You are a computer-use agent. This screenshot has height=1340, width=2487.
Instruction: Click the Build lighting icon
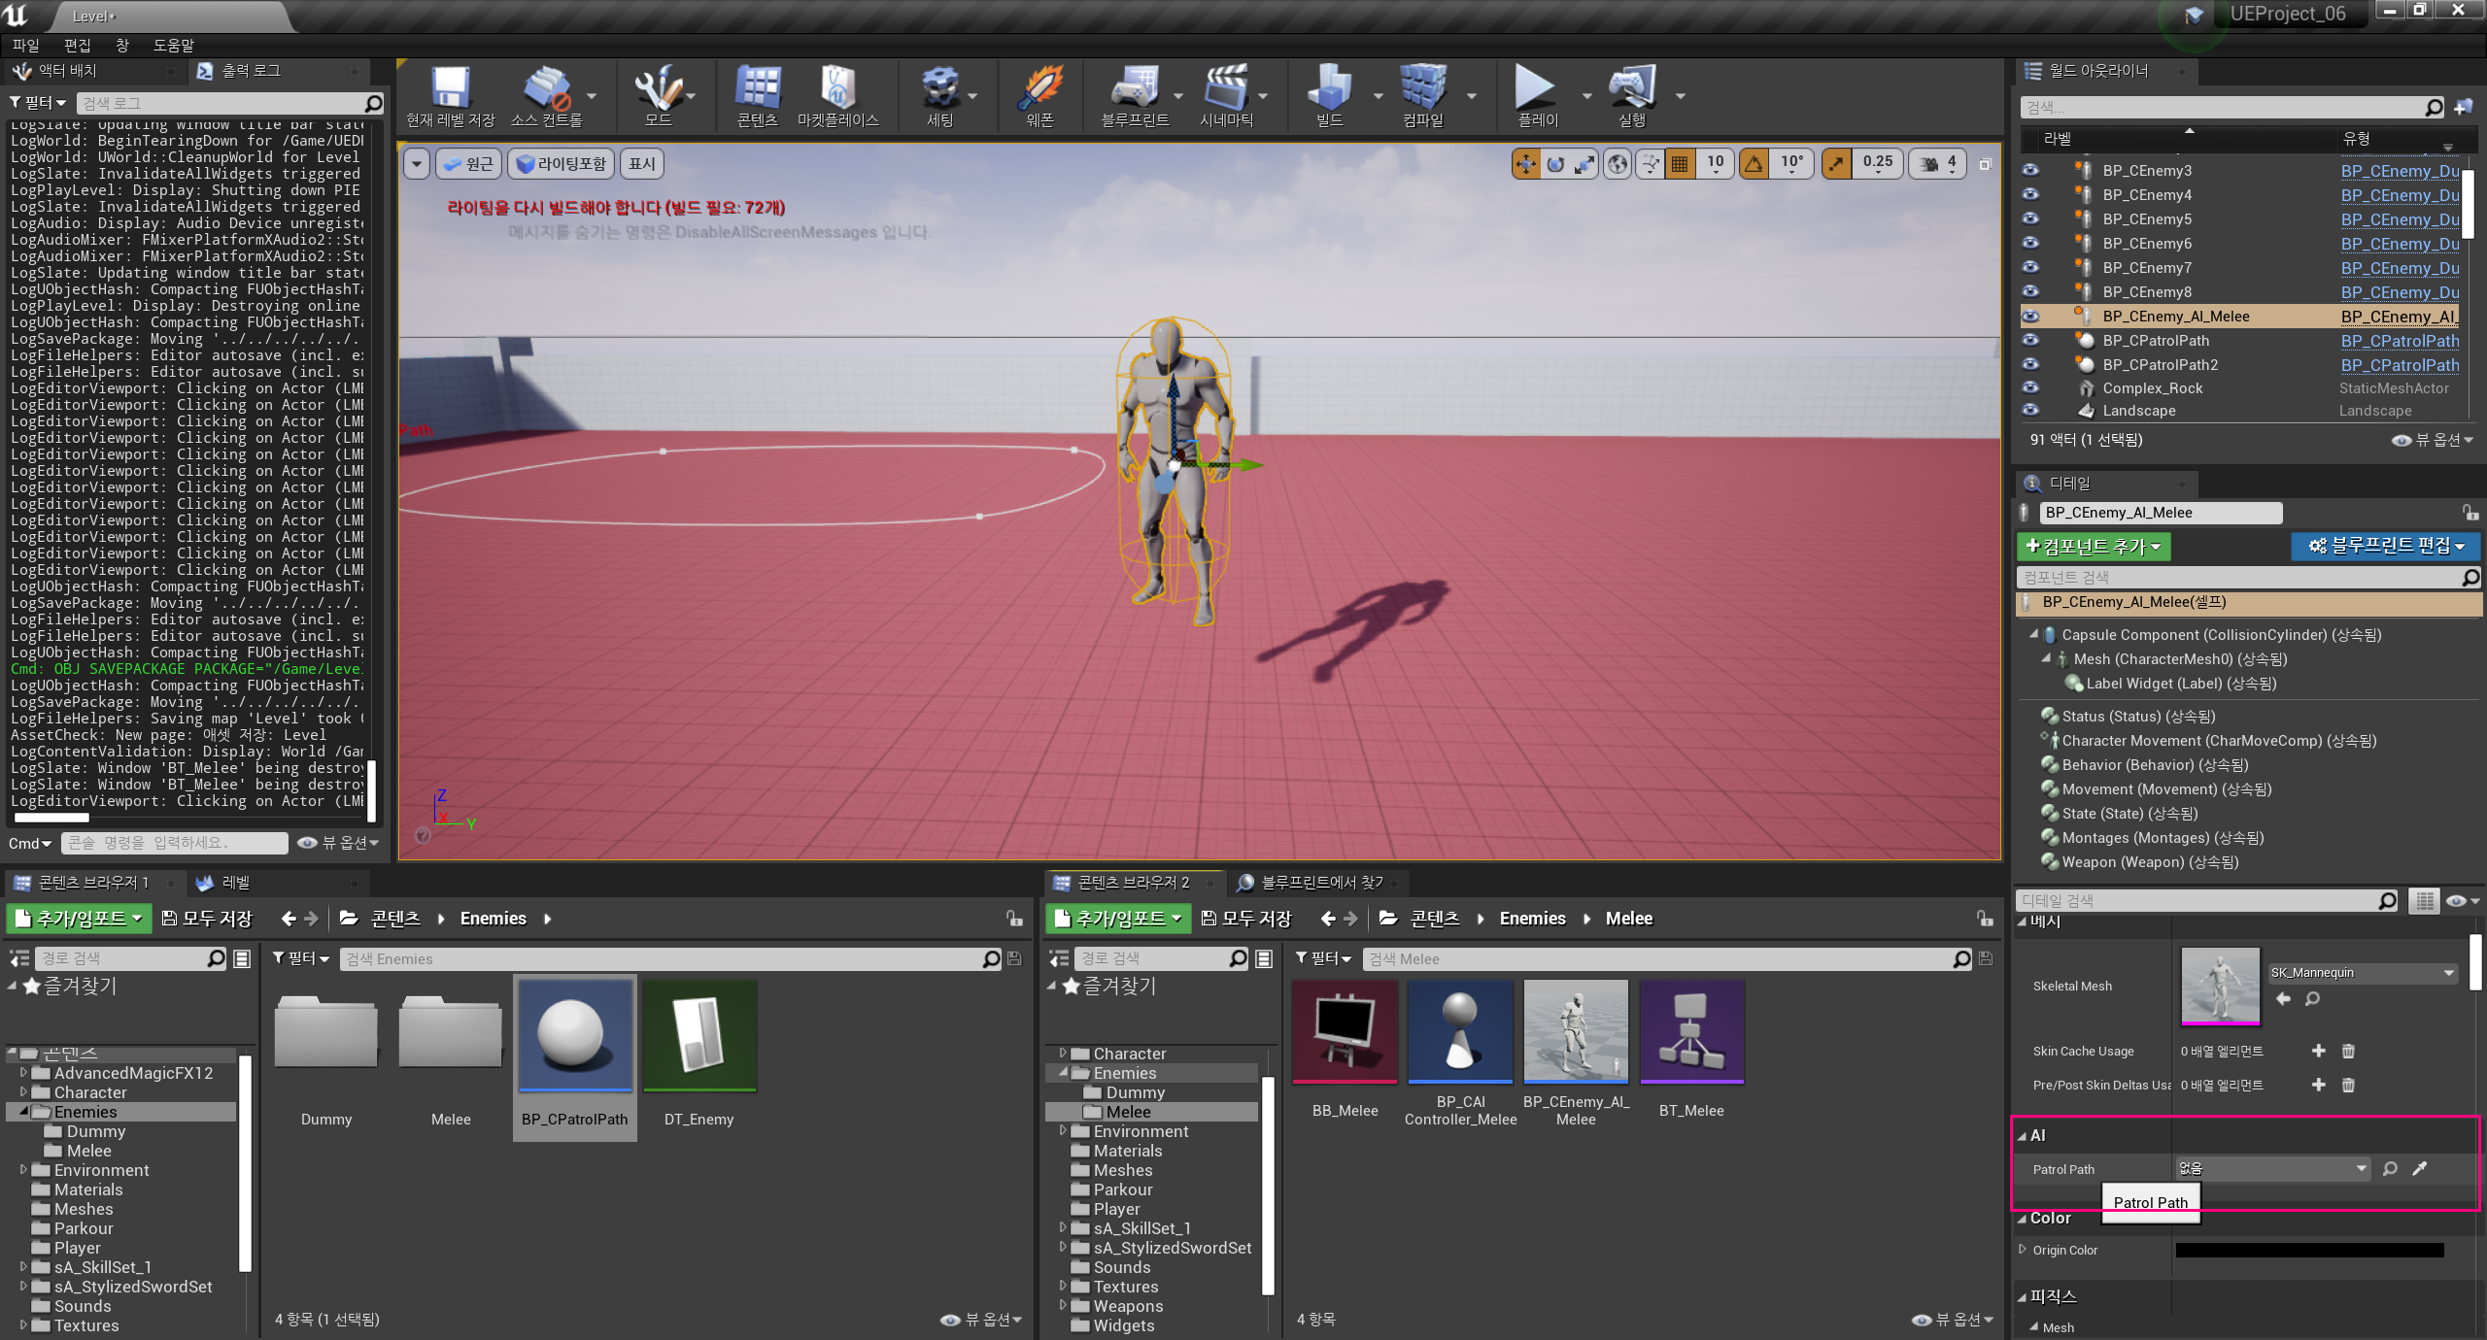pyautogui.click(x=1329, y=89)
